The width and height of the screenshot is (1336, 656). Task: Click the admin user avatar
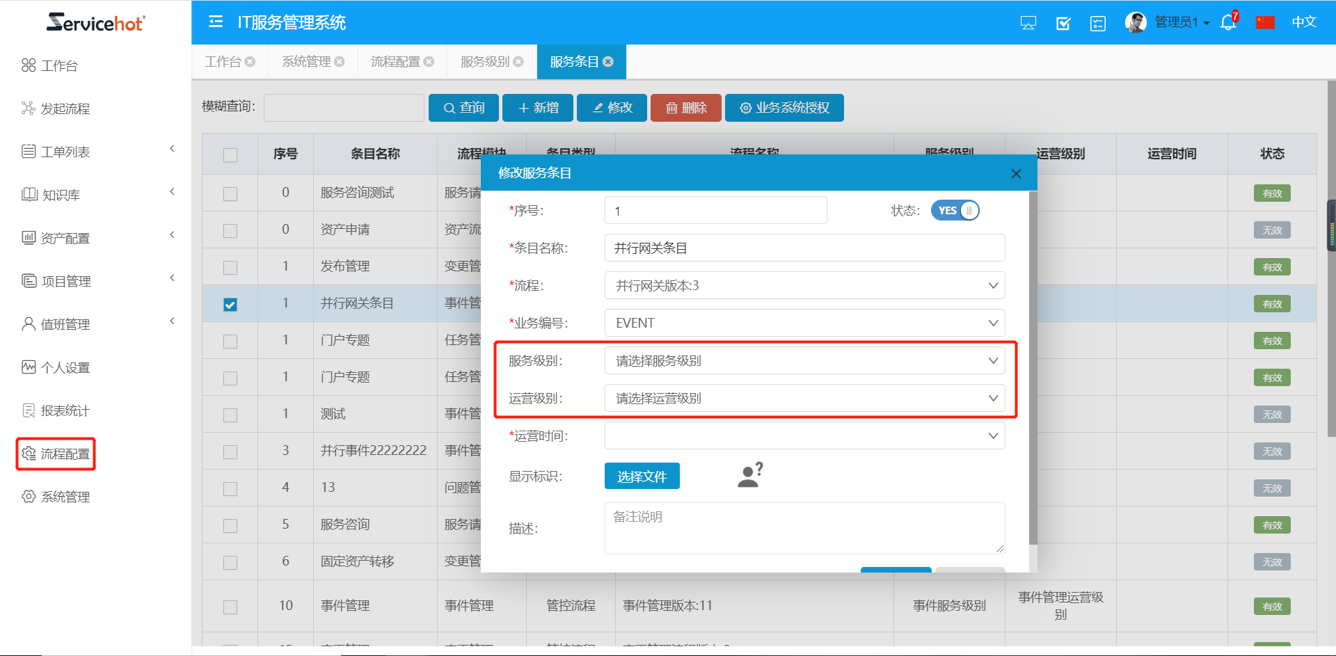click(1136, 22)
